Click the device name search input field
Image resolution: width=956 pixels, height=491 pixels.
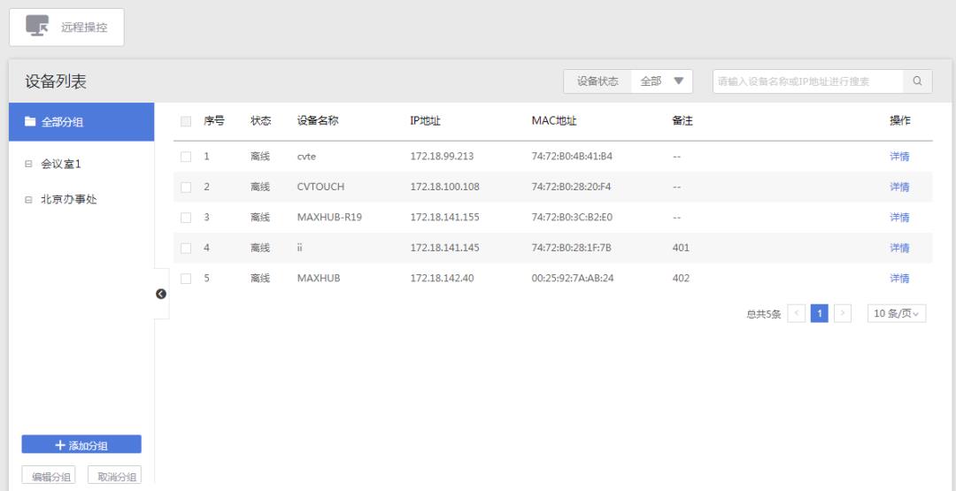tap(807, 81)
